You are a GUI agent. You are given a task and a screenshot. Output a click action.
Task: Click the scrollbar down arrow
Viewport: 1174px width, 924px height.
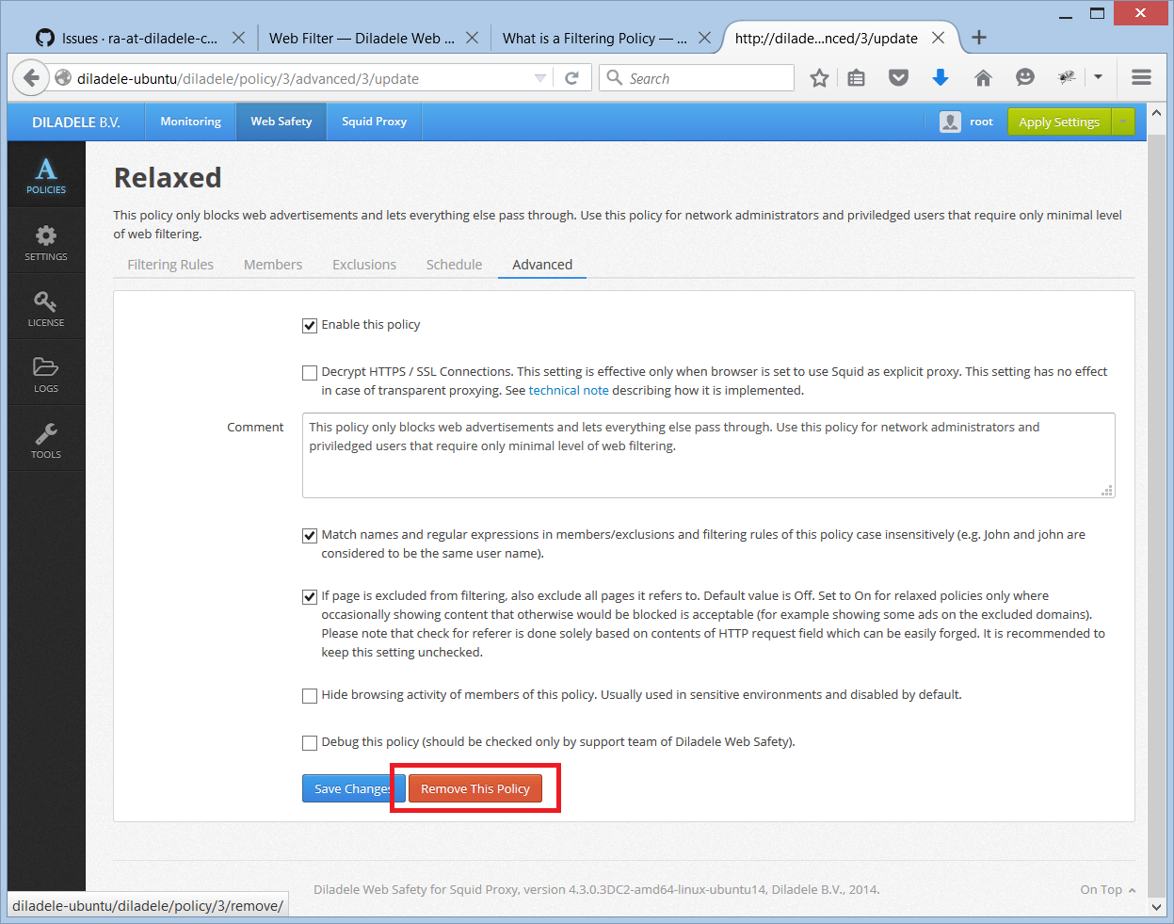1157,907
